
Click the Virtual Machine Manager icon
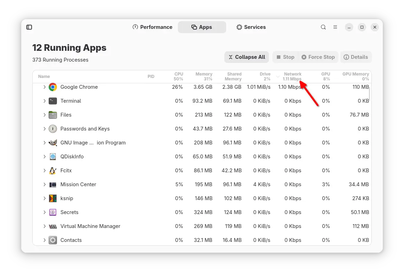[x=53, y=227]
